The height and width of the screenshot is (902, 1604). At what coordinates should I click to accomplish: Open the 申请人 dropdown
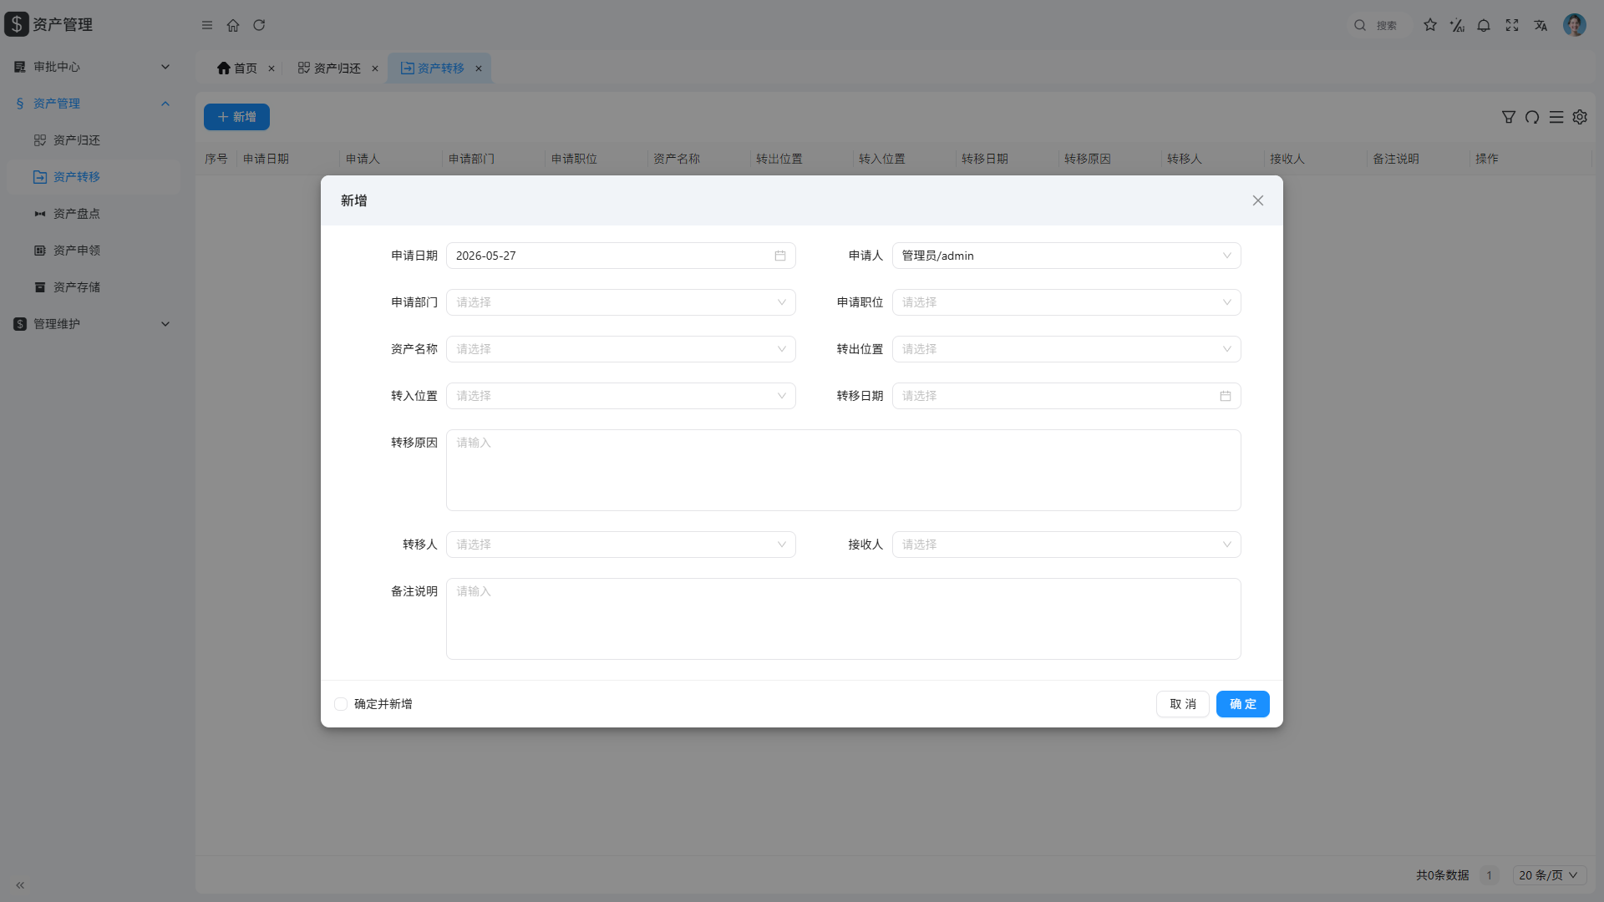click(1066, 256)
